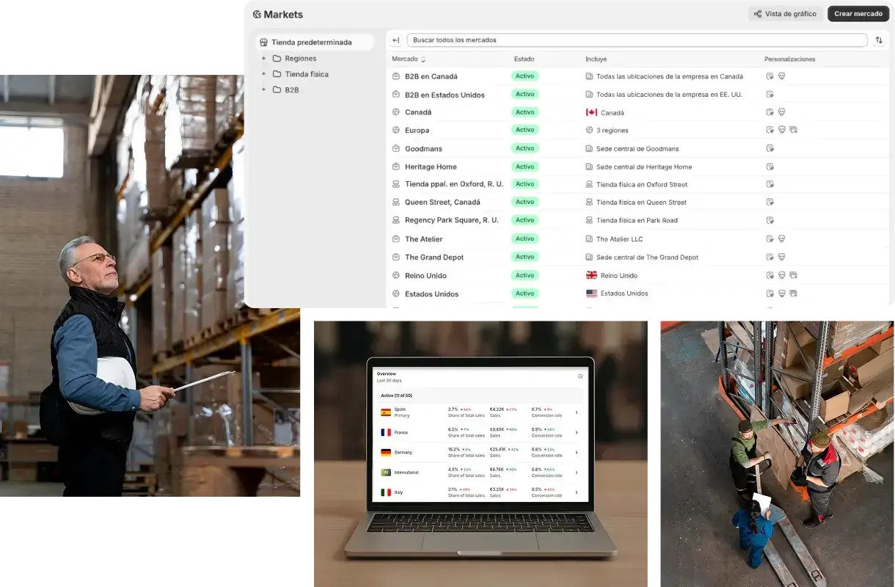The width and height of the screenshot is (895, 587).
Task: Click third personalization icon in Europa row
Action: pos(793,130)
